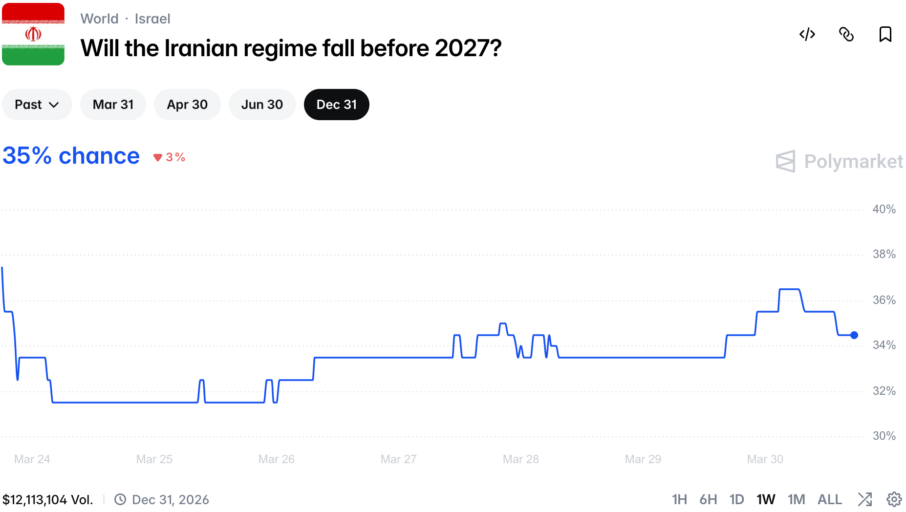Image resolution: width=906 pixels, height=512 pixels.
Task: Switch to Jun 30 market
Action: pyautogui.click(x=262, y=105)
